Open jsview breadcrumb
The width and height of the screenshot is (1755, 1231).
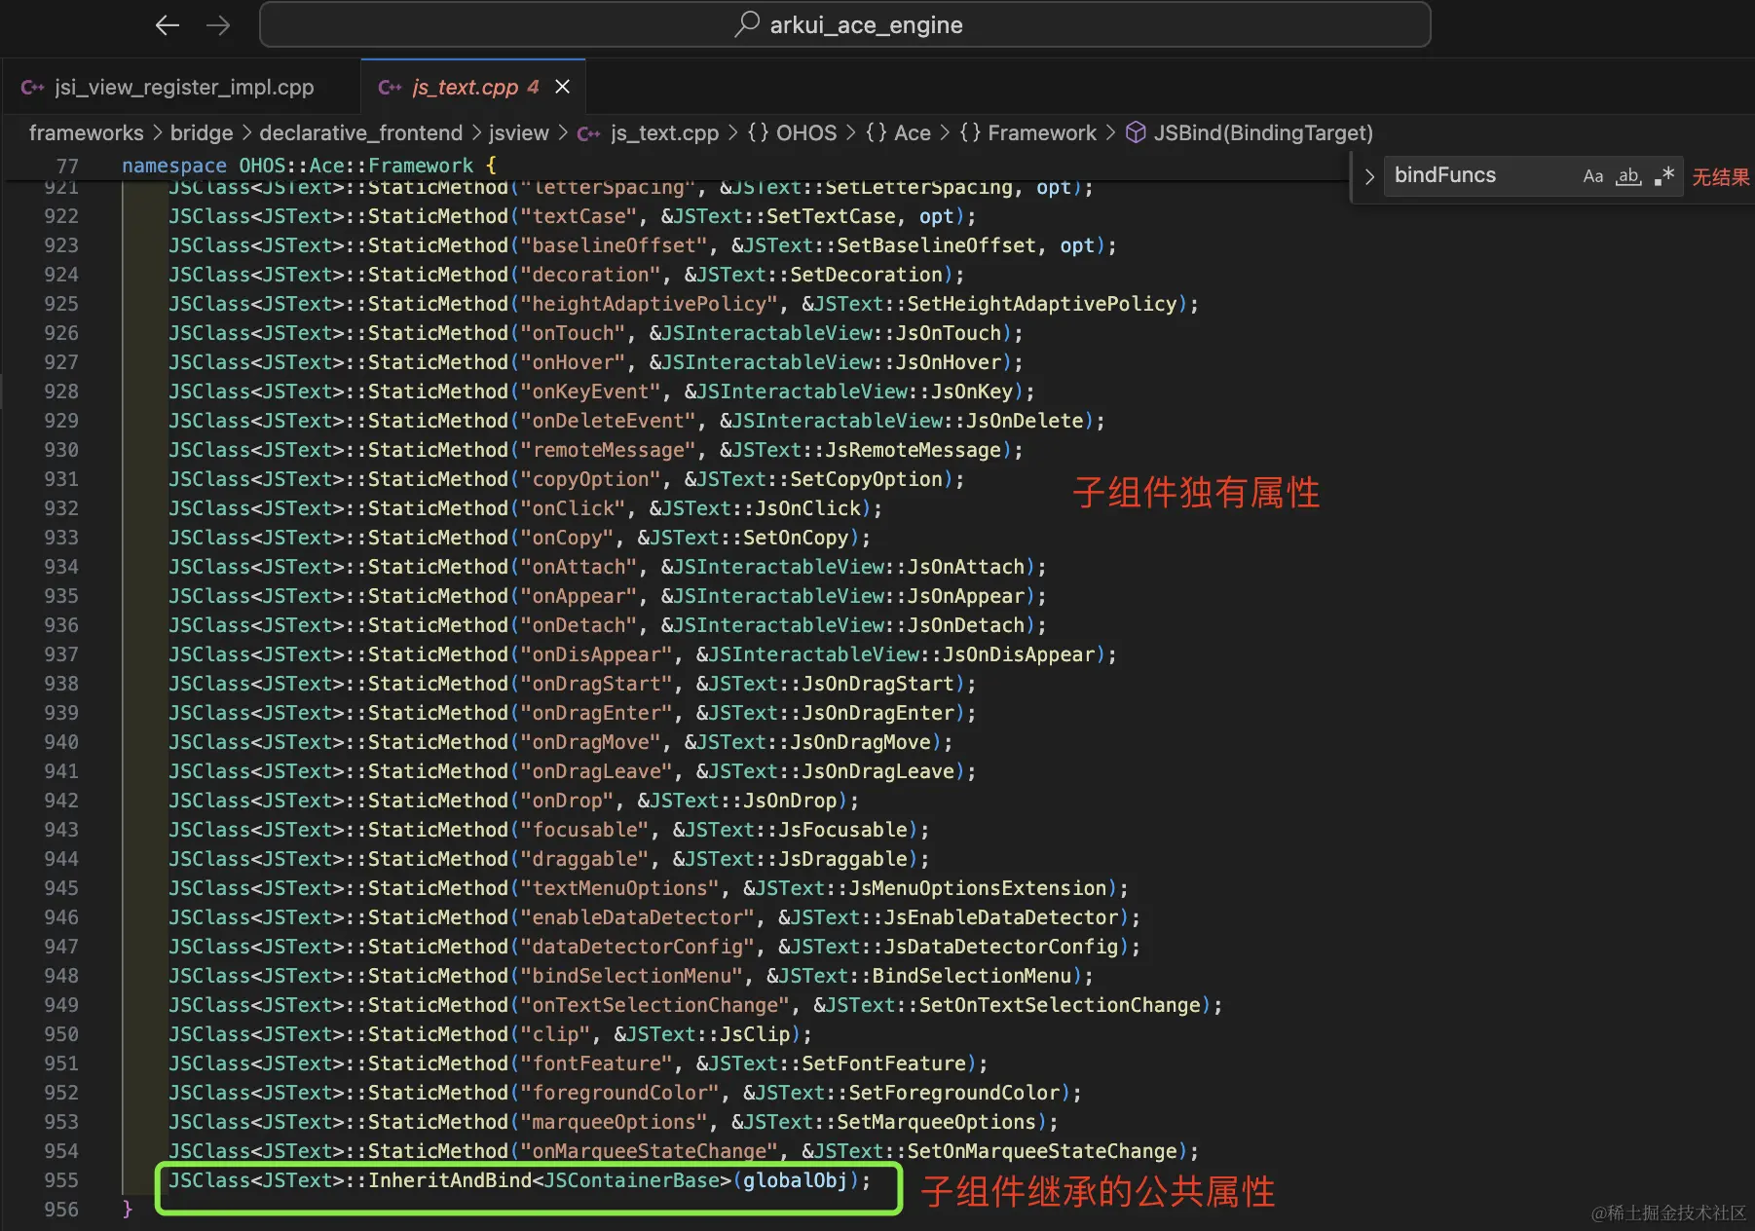point(518,132)
